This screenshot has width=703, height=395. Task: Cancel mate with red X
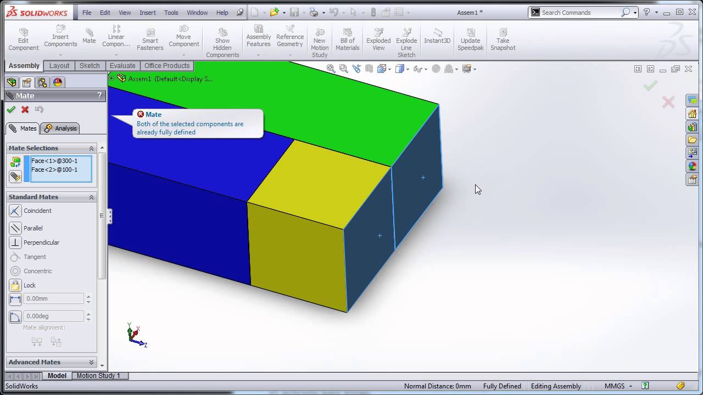coord(25,109)
